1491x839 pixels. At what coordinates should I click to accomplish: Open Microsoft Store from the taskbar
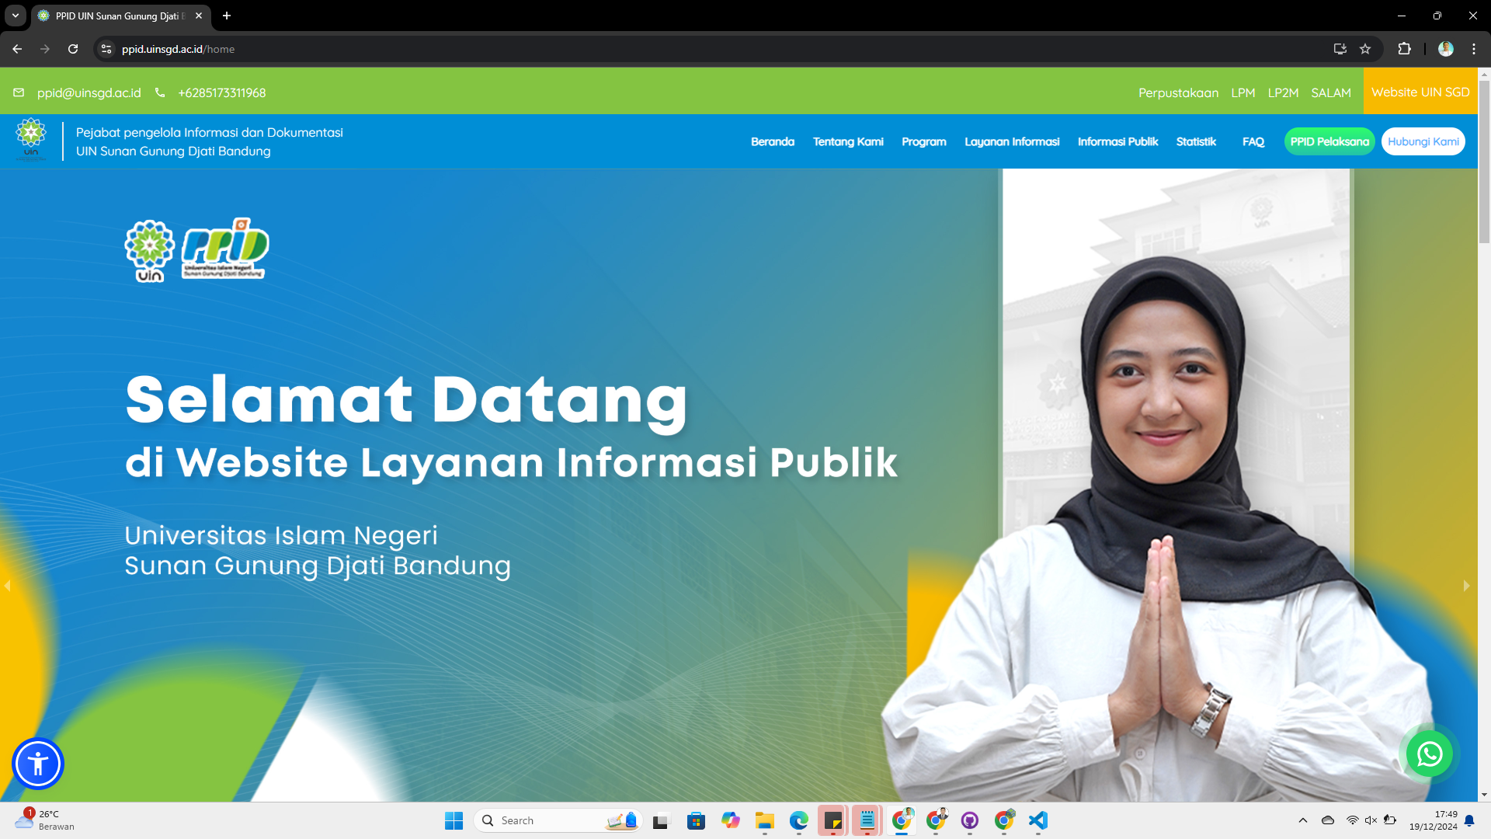pos(697,820)
